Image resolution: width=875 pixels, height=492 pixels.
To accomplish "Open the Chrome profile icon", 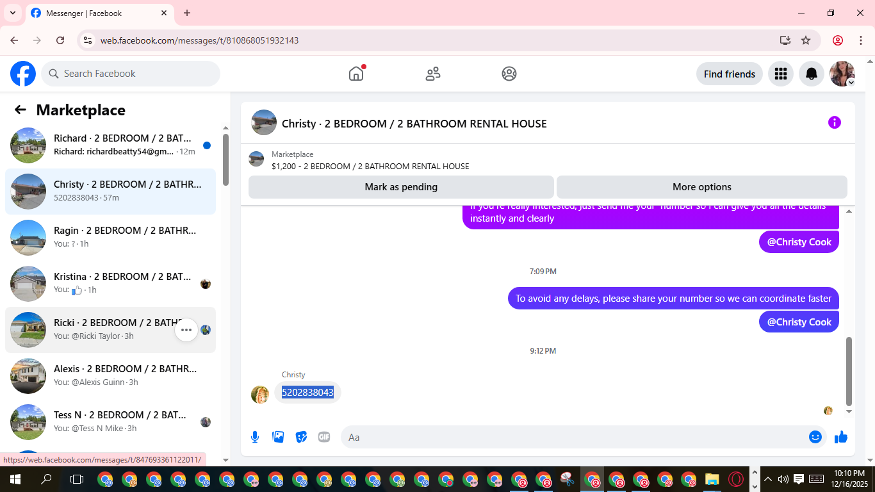I will 838,40.
